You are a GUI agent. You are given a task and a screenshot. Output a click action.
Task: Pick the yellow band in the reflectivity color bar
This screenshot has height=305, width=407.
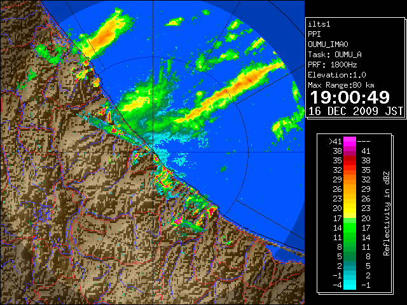[350, 208]
